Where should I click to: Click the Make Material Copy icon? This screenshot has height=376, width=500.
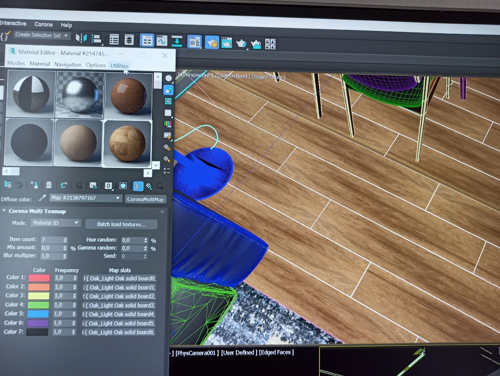click(x=64, y=185)
